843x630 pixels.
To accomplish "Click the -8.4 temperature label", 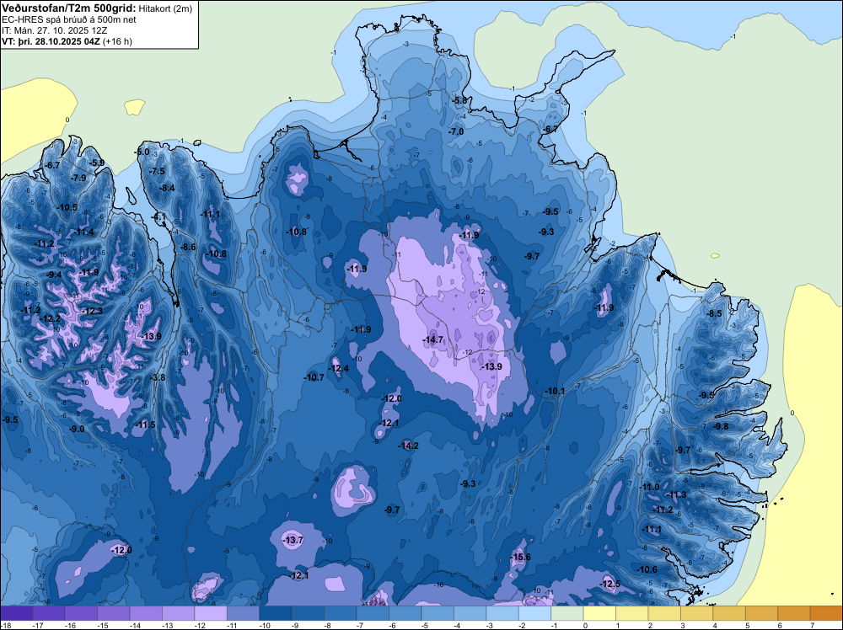I will coord(168,188).
